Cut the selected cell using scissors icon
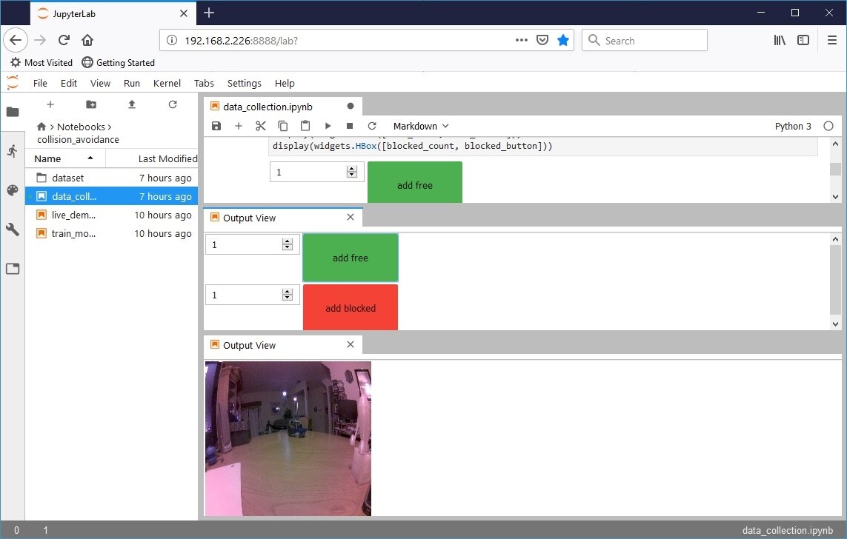847x539 pixels. [x=260, y=126]
